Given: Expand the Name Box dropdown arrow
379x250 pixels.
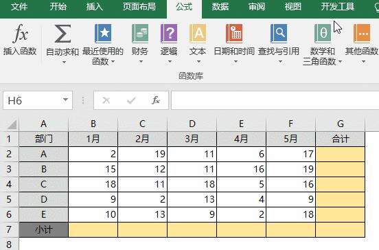Looking at the screenshot, I should (x=65, y=100).
